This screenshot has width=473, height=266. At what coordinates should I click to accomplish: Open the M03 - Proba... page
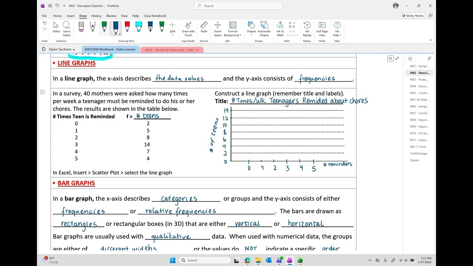tap(419, 79)
